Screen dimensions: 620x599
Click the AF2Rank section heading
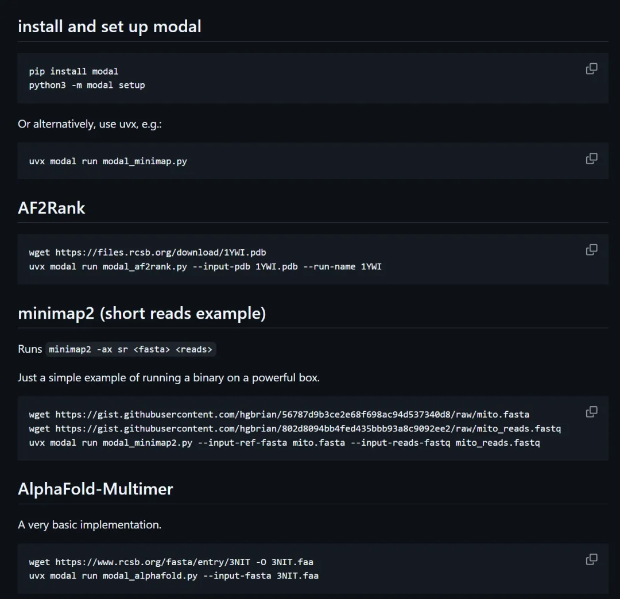(x=52, y=208)
